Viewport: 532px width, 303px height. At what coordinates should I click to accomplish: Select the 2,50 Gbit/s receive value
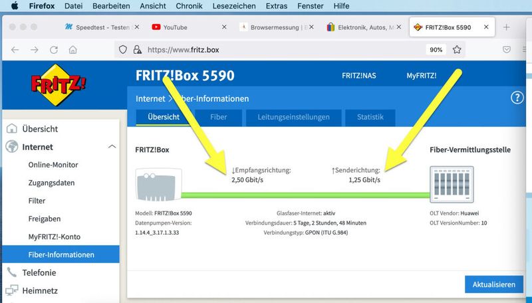247,180
